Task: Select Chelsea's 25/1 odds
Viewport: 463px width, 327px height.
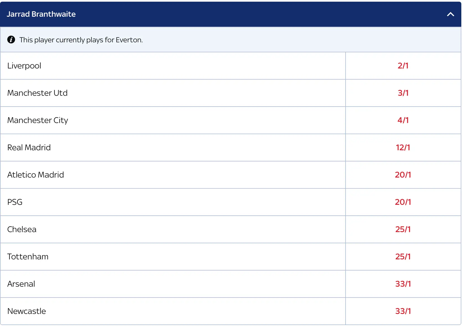Action: (x=403, y=229)
